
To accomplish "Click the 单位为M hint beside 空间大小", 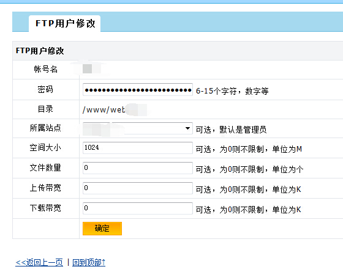I will 287,149.
